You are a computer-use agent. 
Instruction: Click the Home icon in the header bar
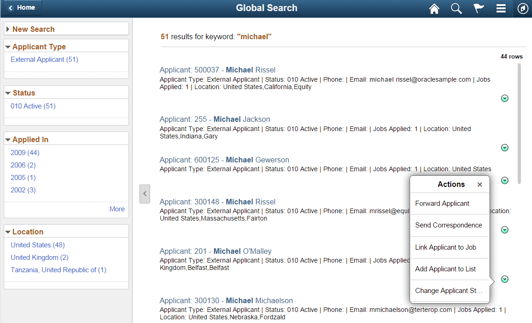(434, 8)
